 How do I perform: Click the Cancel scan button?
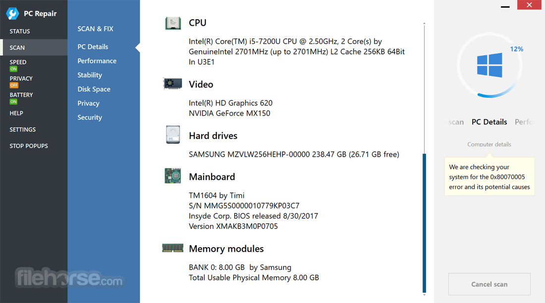[489, 284]
